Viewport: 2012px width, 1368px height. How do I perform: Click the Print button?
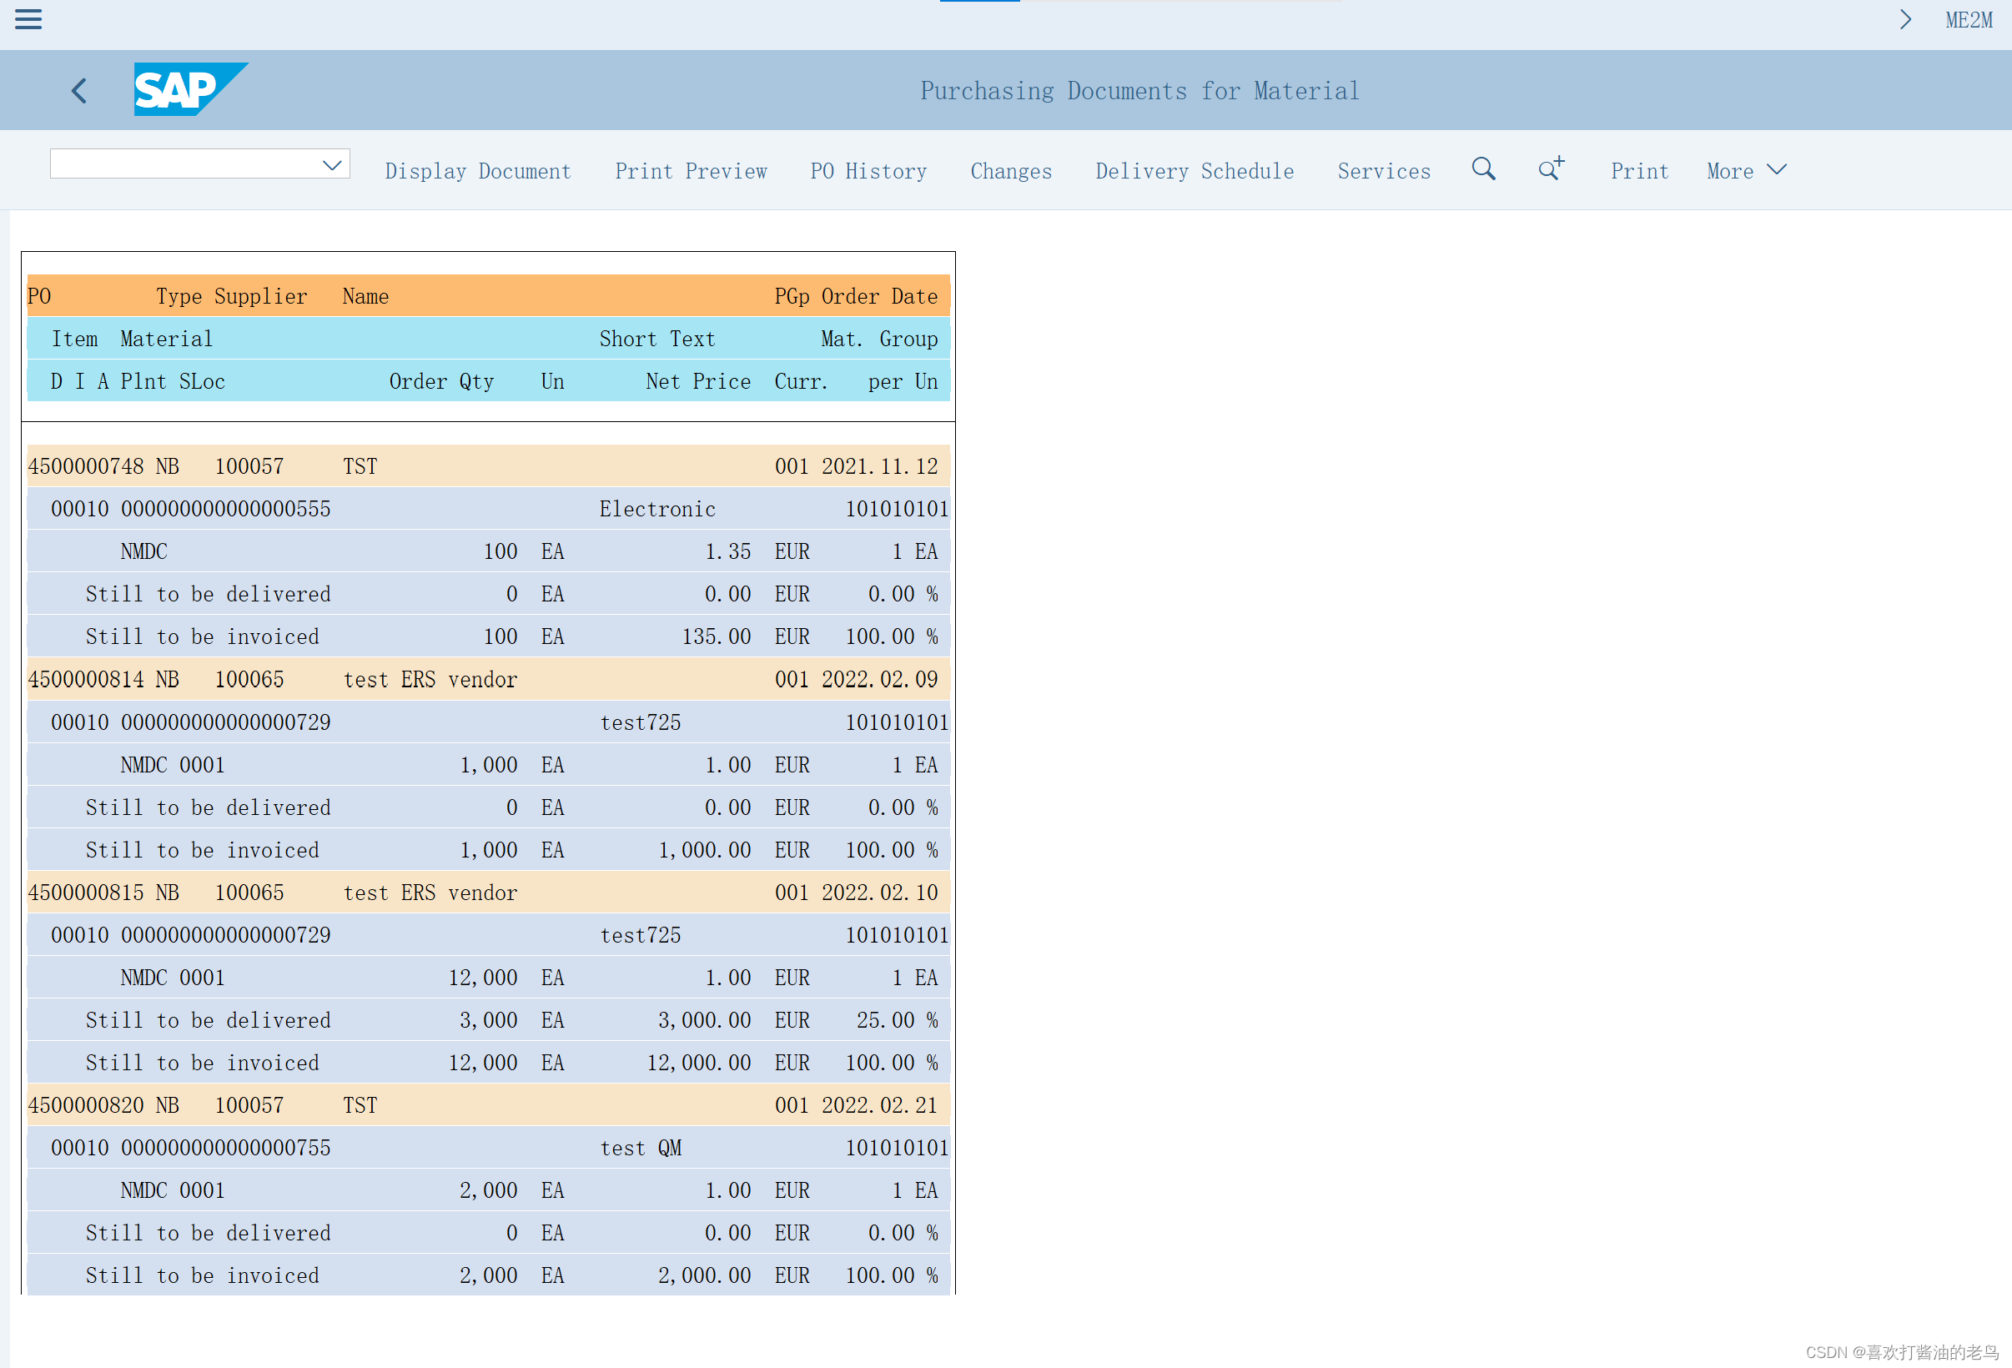pos(1639,172)
